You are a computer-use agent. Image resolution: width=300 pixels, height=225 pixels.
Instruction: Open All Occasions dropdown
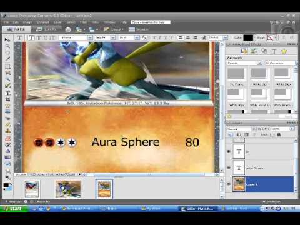point(296,62)
